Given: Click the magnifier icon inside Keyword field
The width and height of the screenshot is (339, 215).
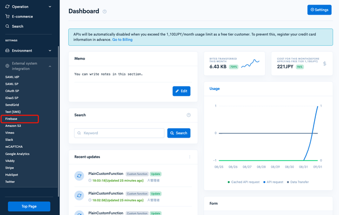Looking at the screenshot, I should tap(79, 133).
